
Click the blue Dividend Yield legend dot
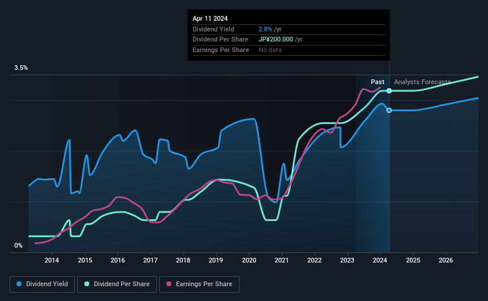pyautogui.click(x=19, y=284)
